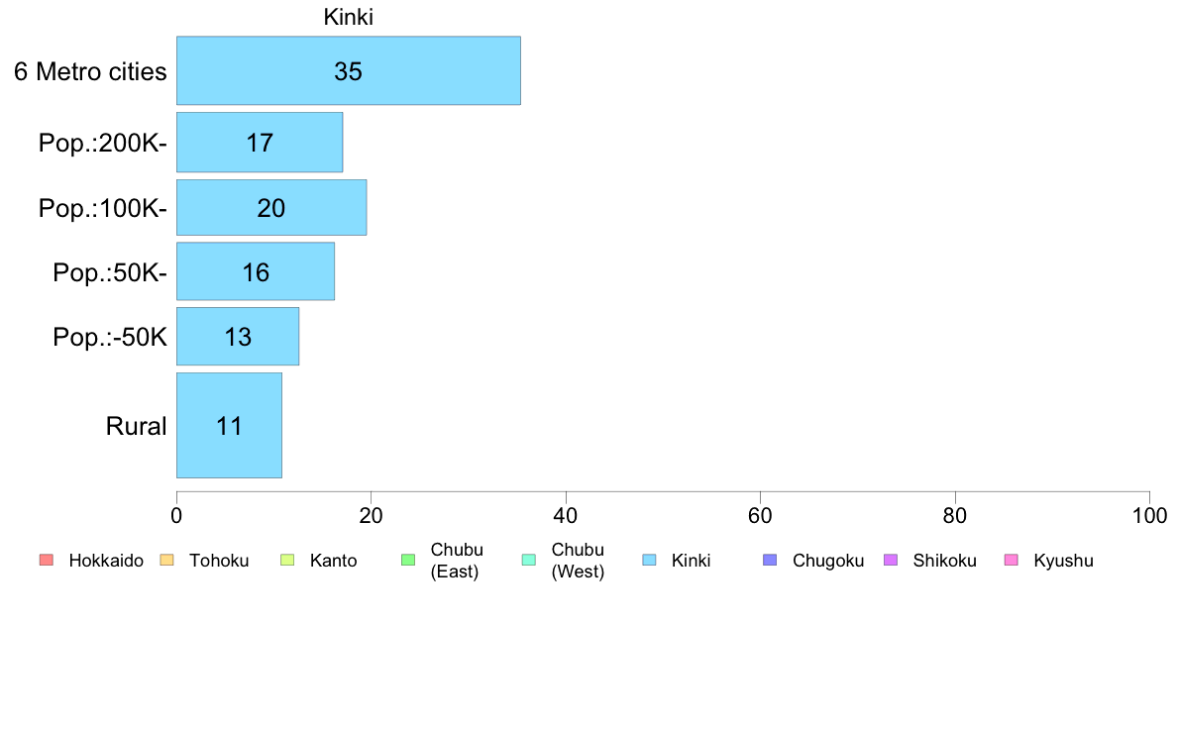Image resolution: width=1177 pixels, height=729 pixels.
Task: Click the Chugoku blue legend swatch
Action: coord(770,560)
